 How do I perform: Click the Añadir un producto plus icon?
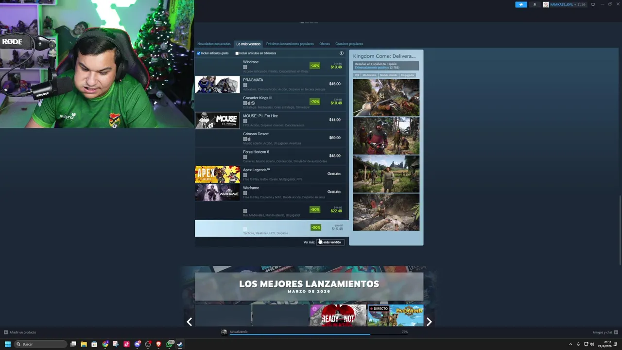[5, 332]
